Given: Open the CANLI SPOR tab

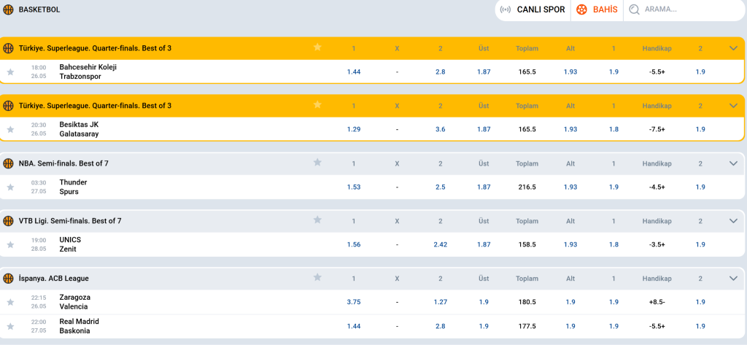Looking at the screenshot, I should click(x=533, y=9).
